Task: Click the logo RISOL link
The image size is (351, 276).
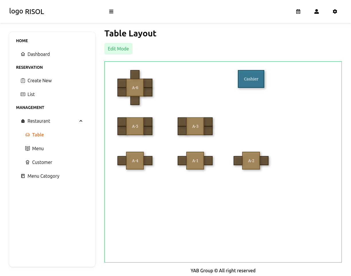Action: (26, 11)
